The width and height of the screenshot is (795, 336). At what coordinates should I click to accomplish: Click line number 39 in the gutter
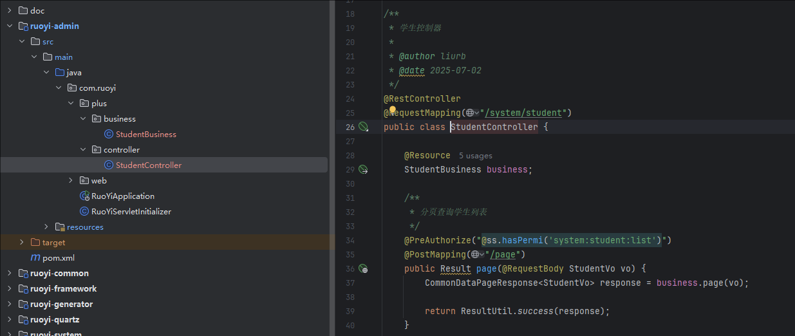[x=350, y=311]
